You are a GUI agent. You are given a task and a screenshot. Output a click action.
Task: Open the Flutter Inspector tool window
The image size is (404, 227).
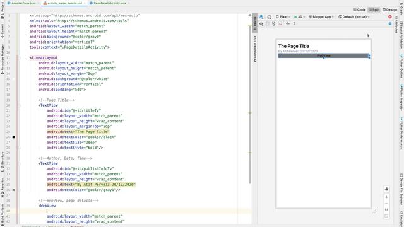pyautogui.click(x=401, y=97)
